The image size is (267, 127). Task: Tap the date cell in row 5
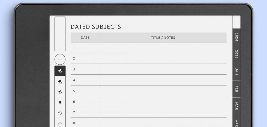(x=85, y=91)
